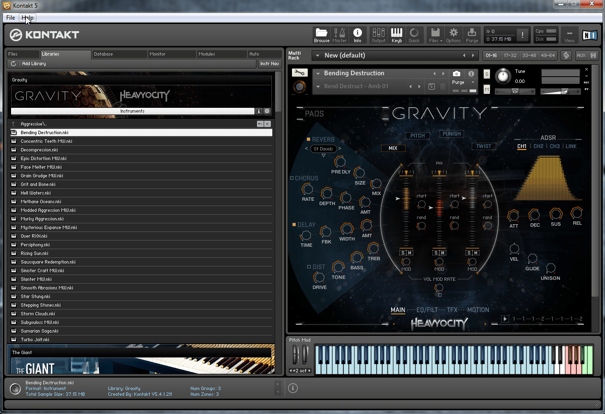Image resolution: width=605 pixels, height=414 pixels.
Task: Adjust the instrument pan slider
Action: point(515,91)
